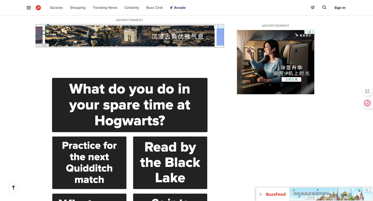Open the hamburger navigation menu
373x201 pixels.
click(x=29, y=8)
